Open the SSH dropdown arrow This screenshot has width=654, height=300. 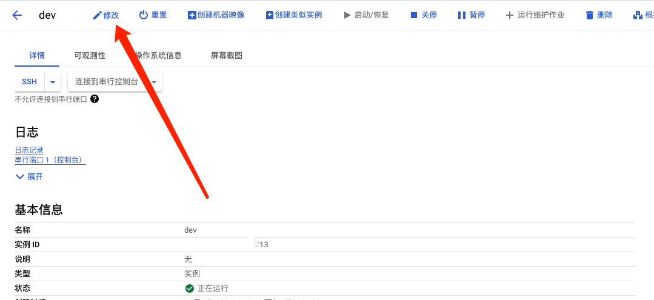click(x=53, y=82)
